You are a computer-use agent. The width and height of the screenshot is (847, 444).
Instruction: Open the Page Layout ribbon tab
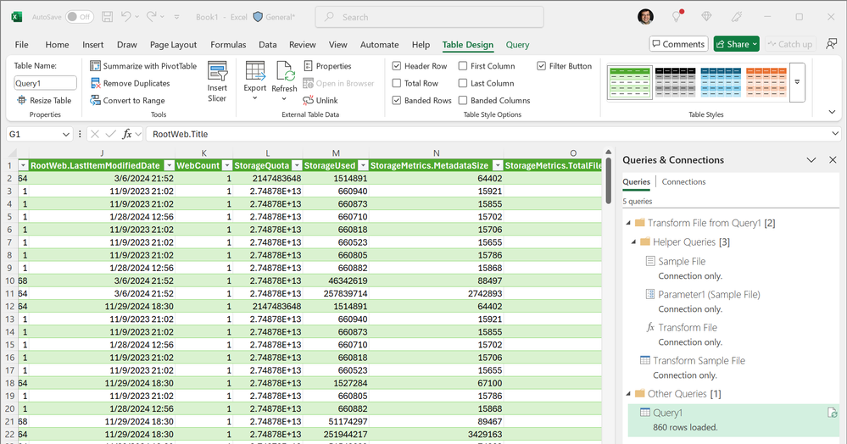[173, 45]
